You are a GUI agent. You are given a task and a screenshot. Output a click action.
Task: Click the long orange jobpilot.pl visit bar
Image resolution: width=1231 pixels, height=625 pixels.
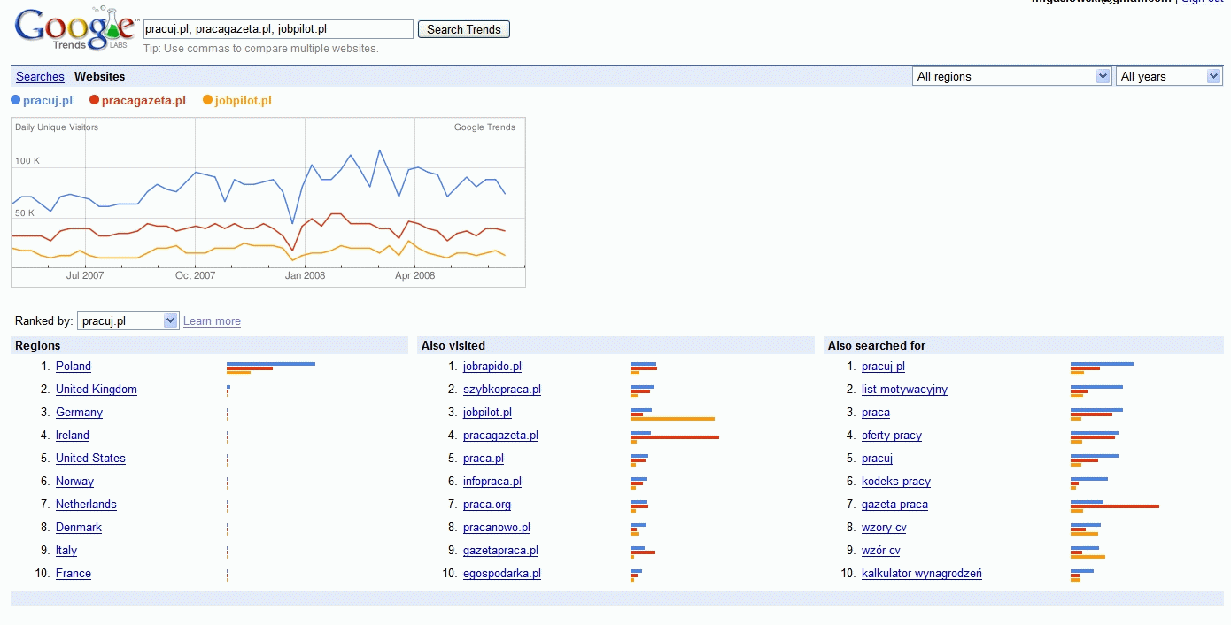672,419
